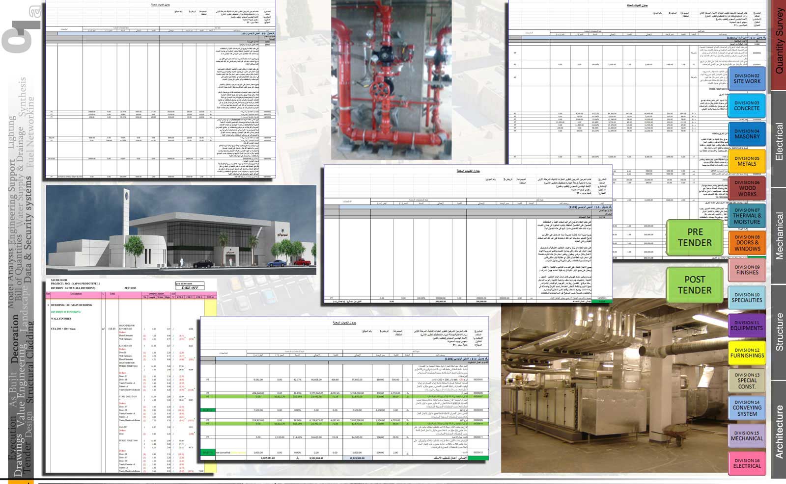Open Division 09 Finishes

747,270
